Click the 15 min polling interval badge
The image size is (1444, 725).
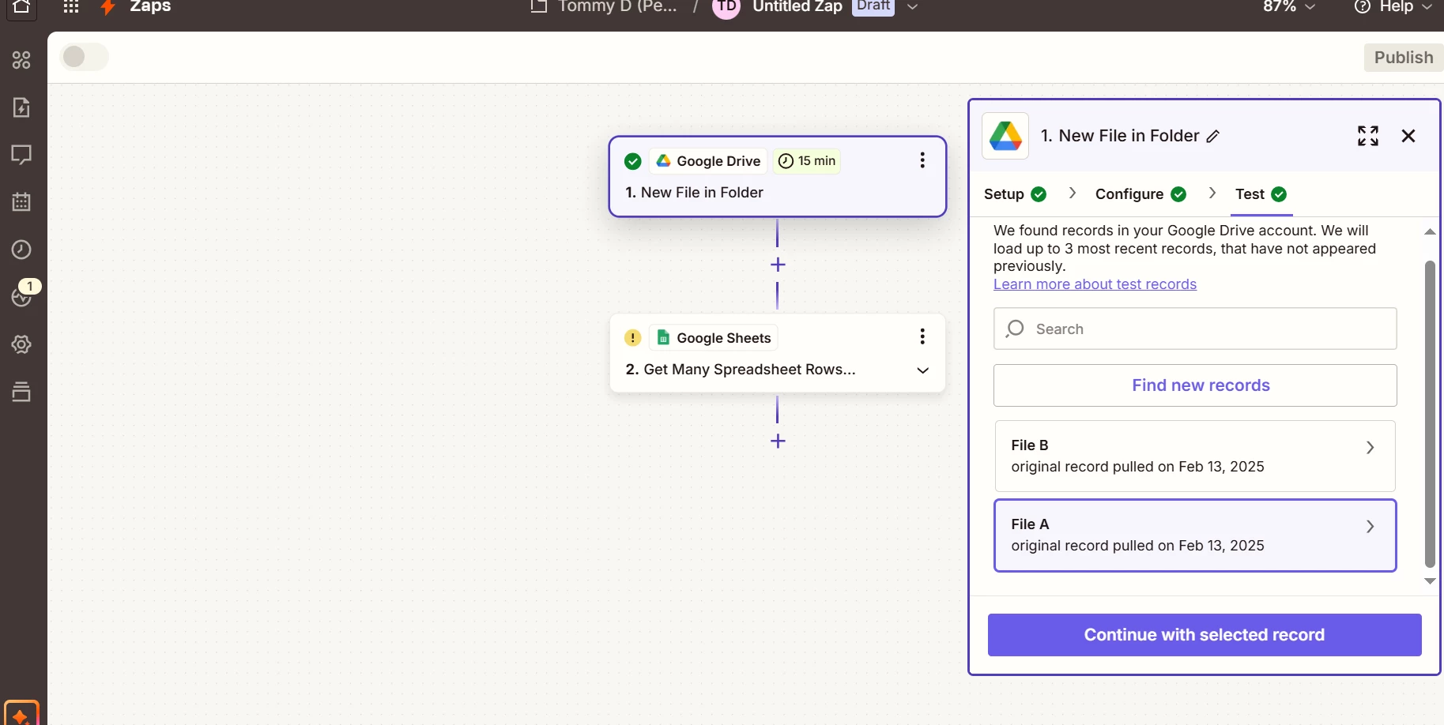(807, 161)
